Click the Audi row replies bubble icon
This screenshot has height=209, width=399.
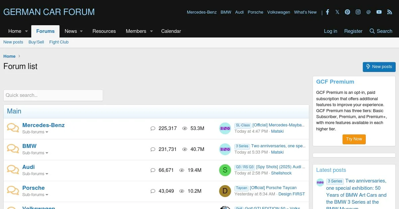(x=153, y=170)
